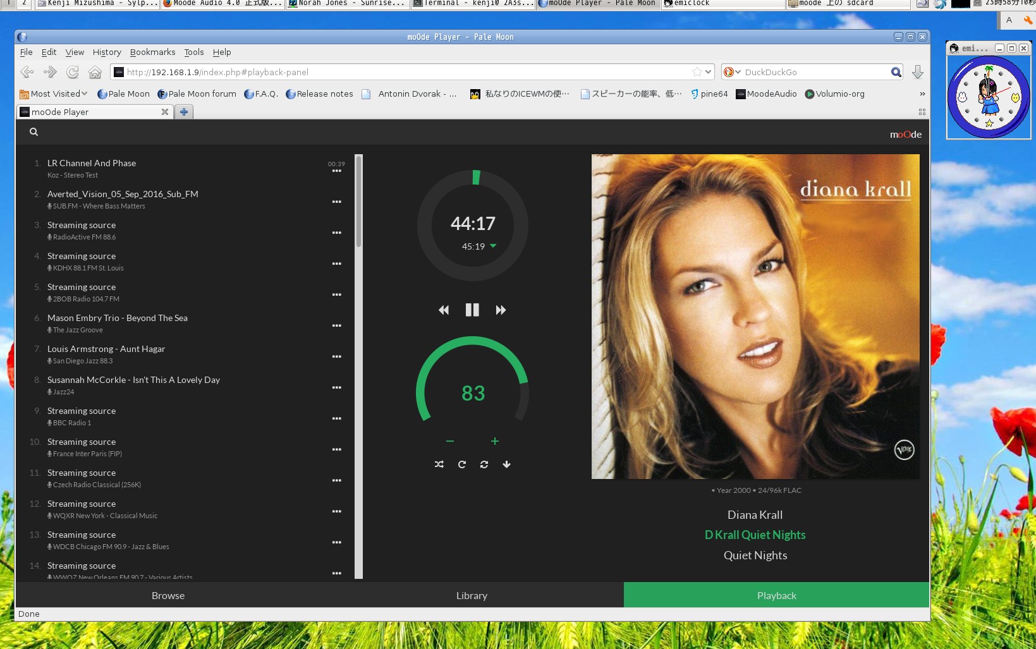Click the Diana Krall album cover
Screen dimensions: 1036x649
755,317
